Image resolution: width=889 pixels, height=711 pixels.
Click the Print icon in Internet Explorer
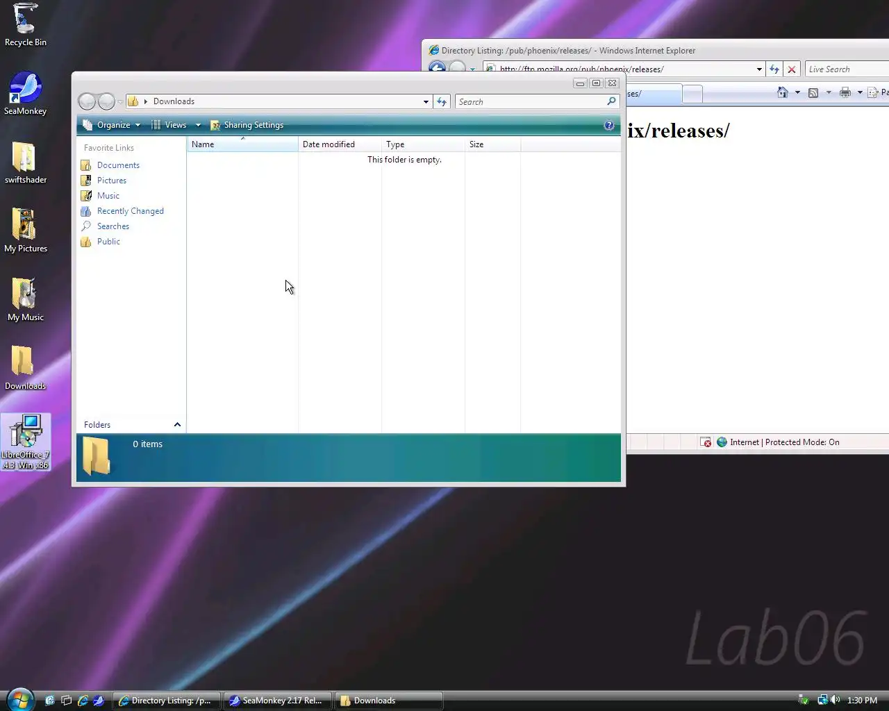pyautogui.click(x=845, y=92)
